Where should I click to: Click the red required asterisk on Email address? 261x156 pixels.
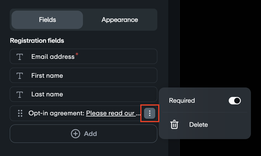click(x=77, y=54)
